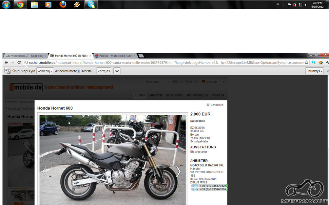Click the Ne button
The width and height of the screenshot is (329, 205).
pos(117,71)
